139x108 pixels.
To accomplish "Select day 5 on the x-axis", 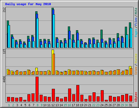I will [25, 105].
